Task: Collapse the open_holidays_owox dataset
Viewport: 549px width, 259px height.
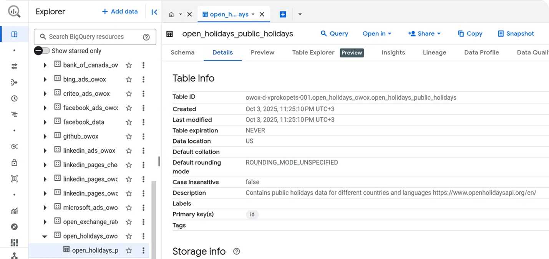Action: click(45, 236)
